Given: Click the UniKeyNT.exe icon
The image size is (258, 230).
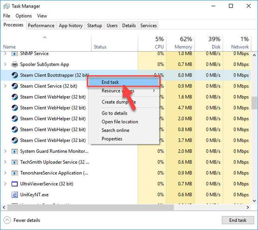Looking at the screenshot, I should pyautogui.click(x=15, y=194).
